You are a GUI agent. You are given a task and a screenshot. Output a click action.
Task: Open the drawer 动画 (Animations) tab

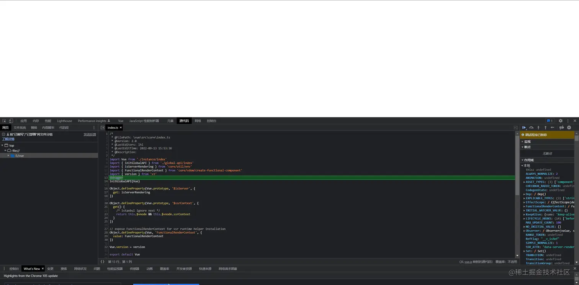[149, 269]
